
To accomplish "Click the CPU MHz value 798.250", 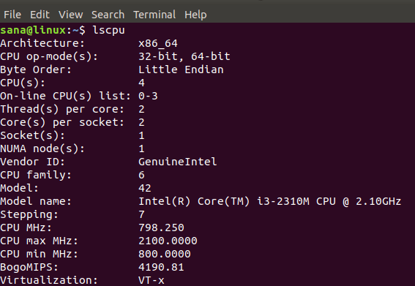I will click(161, 227).
